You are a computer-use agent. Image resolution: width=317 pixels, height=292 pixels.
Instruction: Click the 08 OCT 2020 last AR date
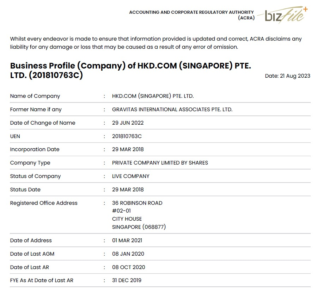click(x=128, y=267)
